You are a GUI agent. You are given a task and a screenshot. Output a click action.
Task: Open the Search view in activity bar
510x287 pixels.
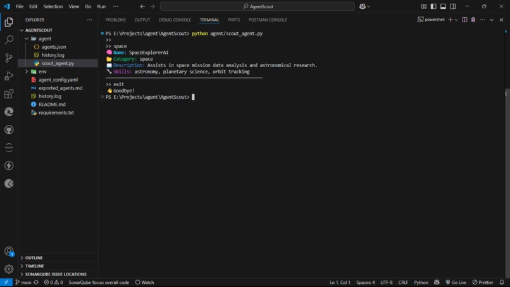click(x=9, y=40)
